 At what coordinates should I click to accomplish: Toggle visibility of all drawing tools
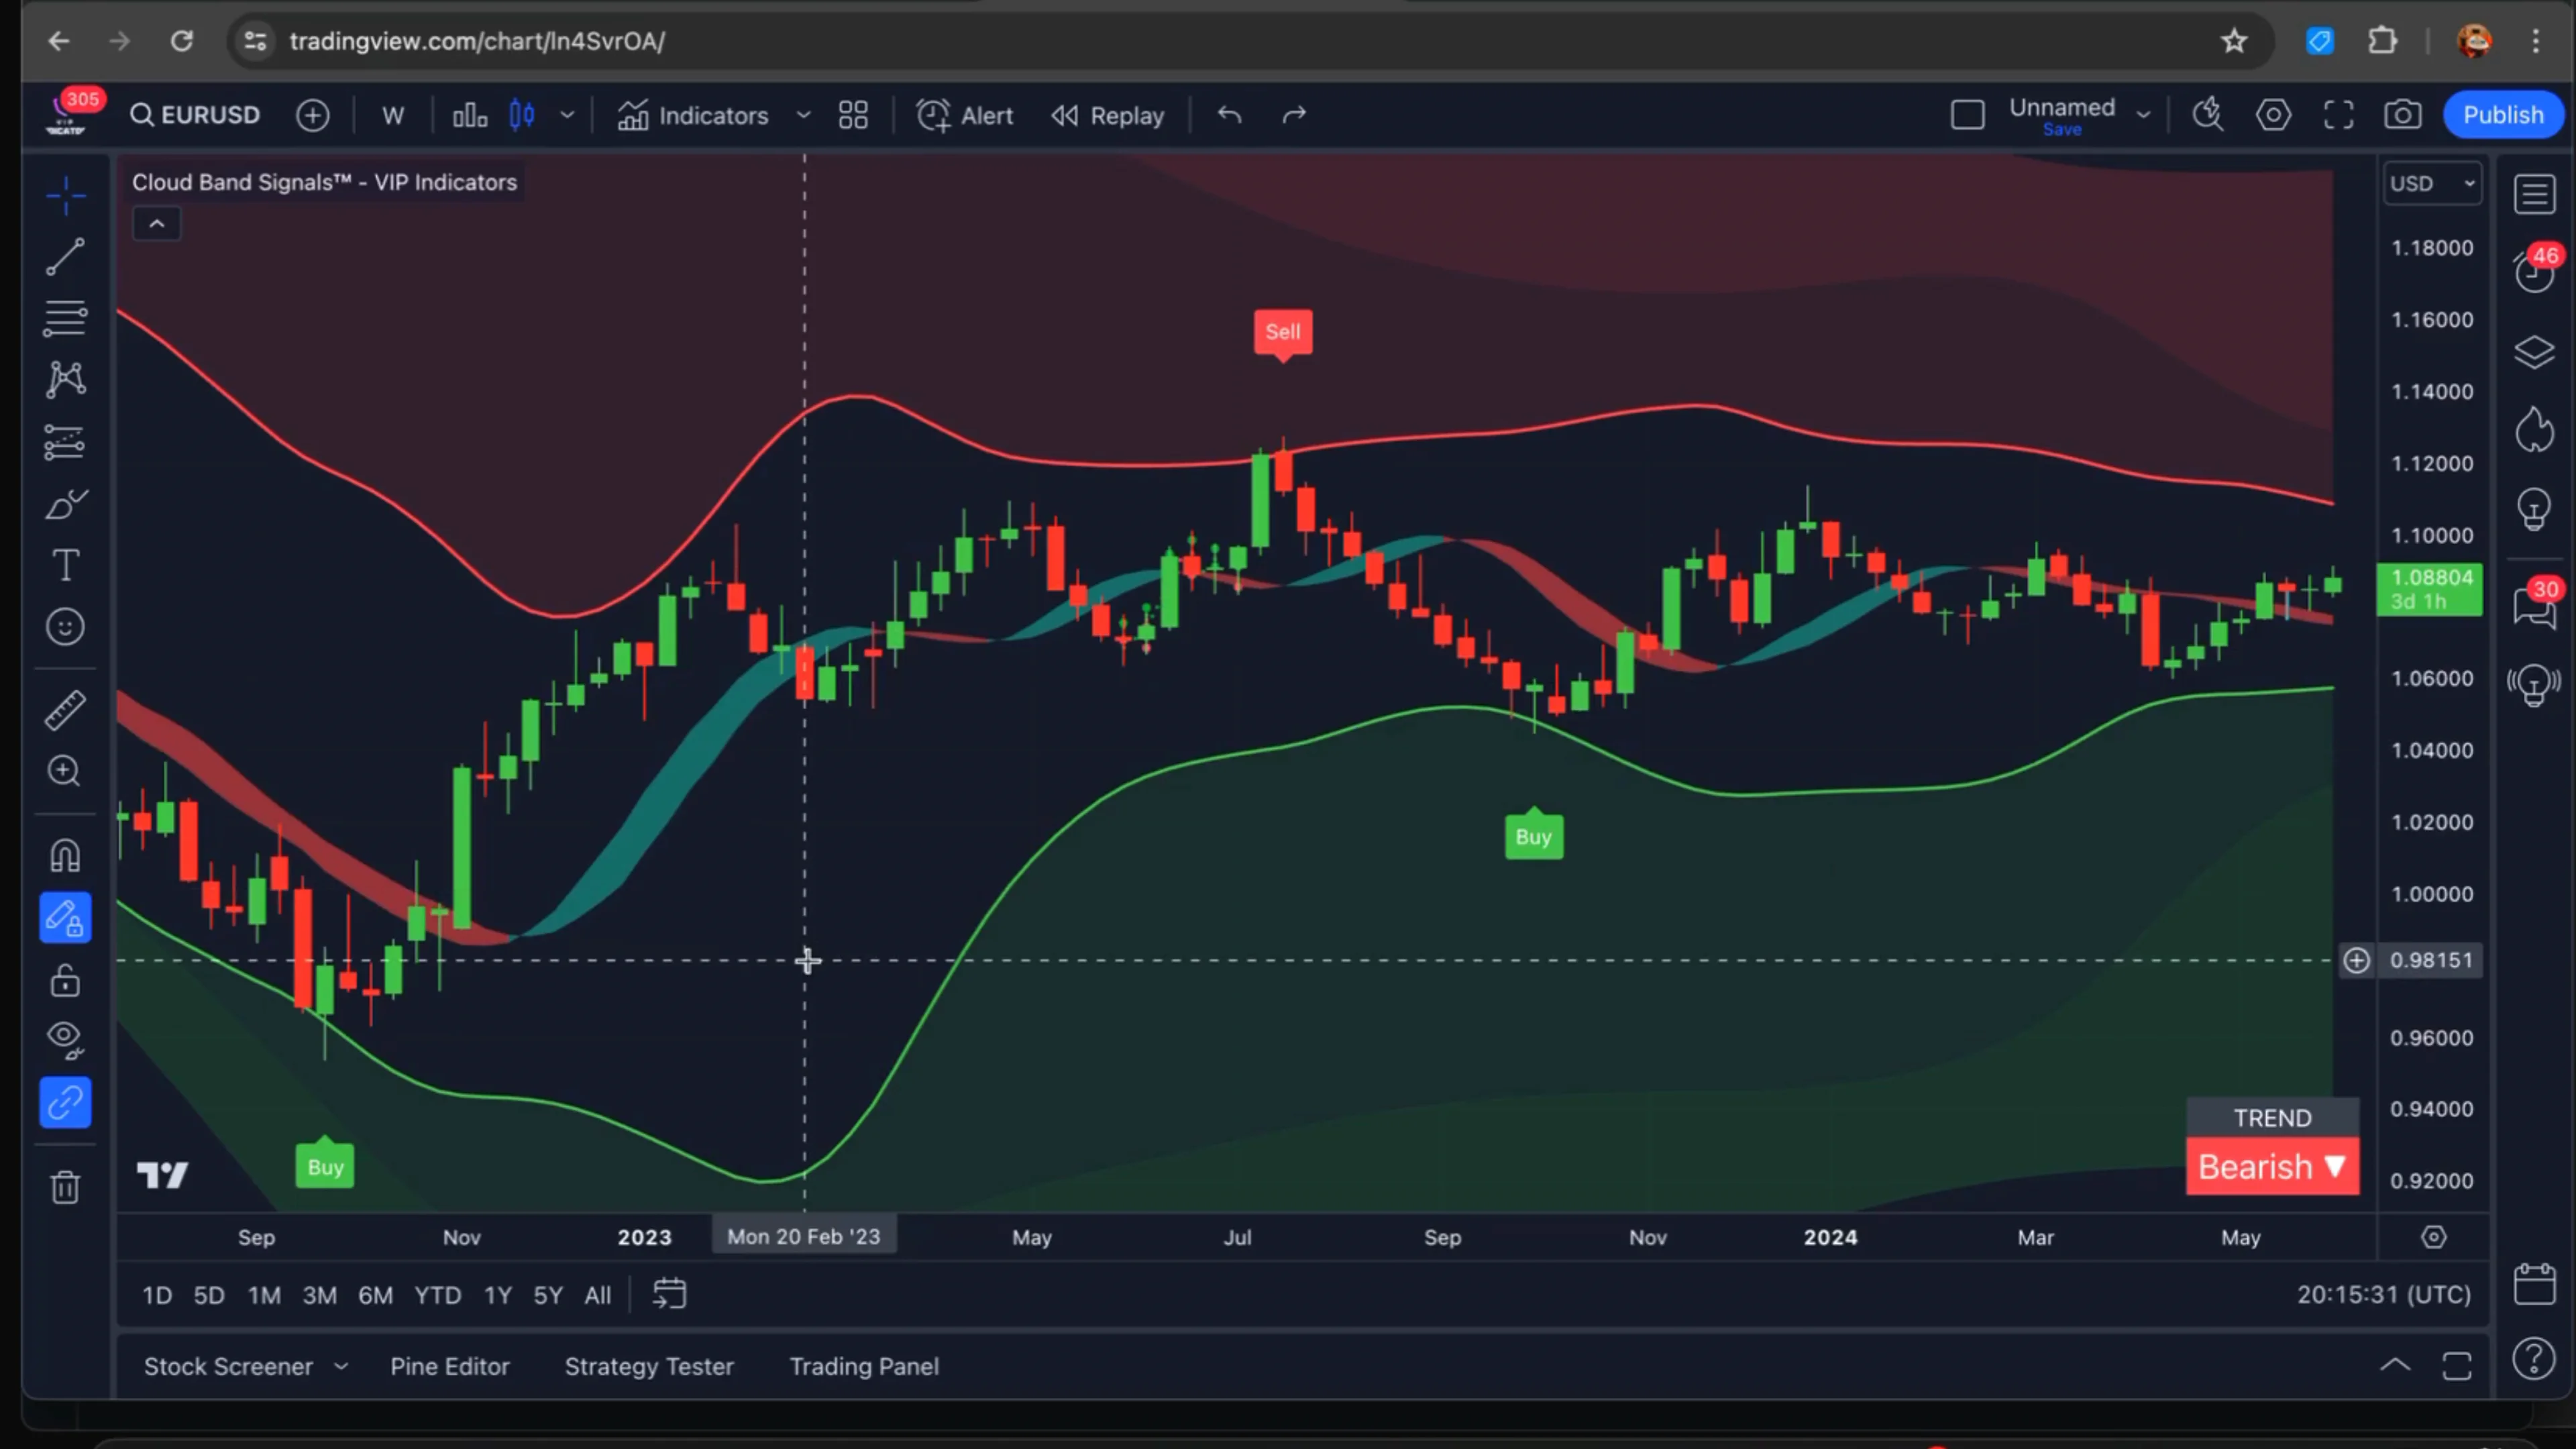(64, 1038)
